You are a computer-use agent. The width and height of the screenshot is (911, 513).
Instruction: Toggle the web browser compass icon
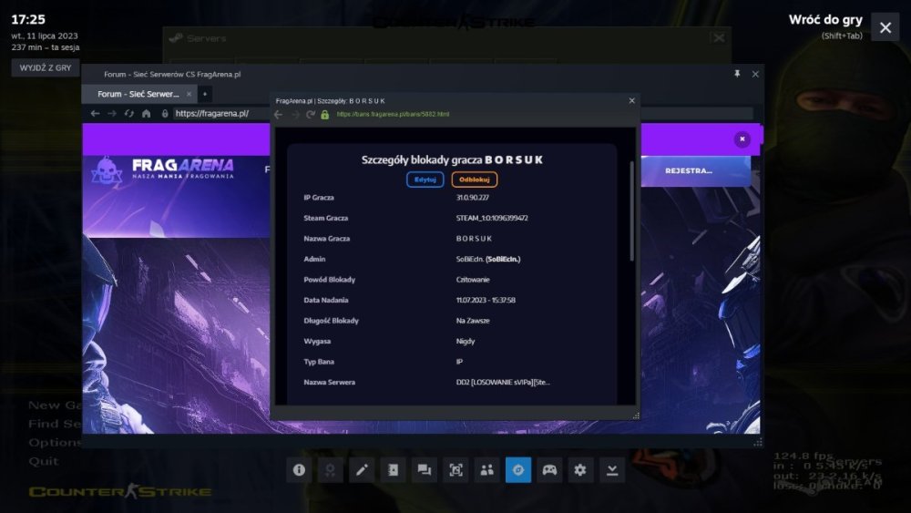(518, 470)
